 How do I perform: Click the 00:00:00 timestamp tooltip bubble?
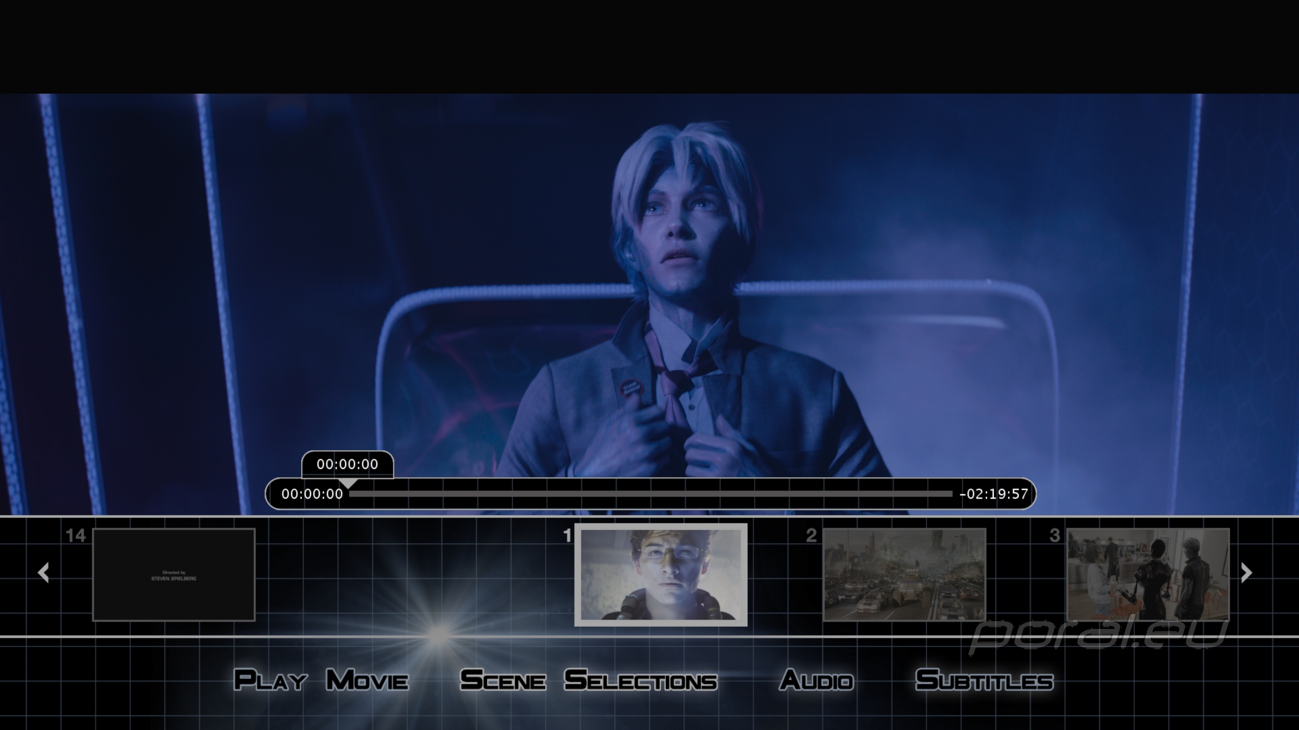click(347, 464)
